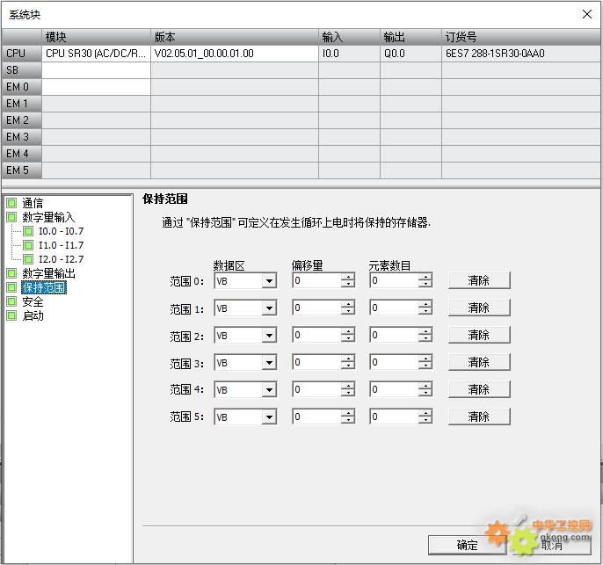Viewport: 603px width, 565px height.
Task: Click the green icon beside 数字量输出
Action: pyautogui.click(x=11, y=273)
